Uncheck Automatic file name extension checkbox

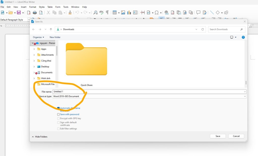coord(58,108)
